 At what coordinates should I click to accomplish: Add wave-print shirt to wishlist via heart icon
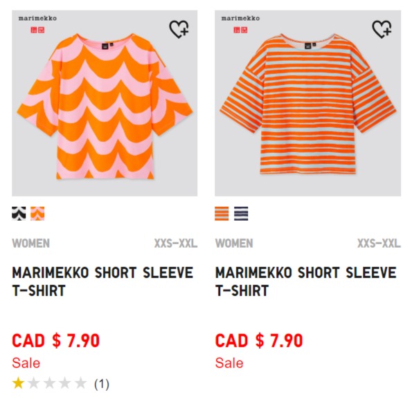[179, 29]
